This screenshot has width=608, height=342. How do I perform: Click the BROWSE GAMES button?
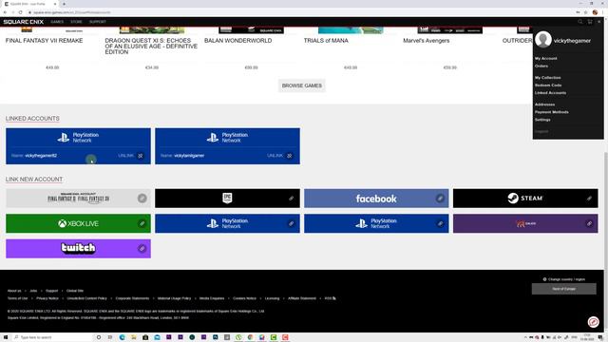tap(302, 85)
